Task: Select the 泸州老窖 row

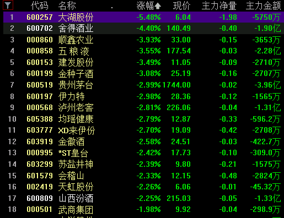Action: pyautogui.click(x=143, y=108)
